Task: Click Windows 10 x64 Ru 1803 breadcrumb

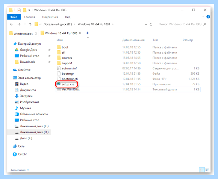Action: [x=94, y=24]
